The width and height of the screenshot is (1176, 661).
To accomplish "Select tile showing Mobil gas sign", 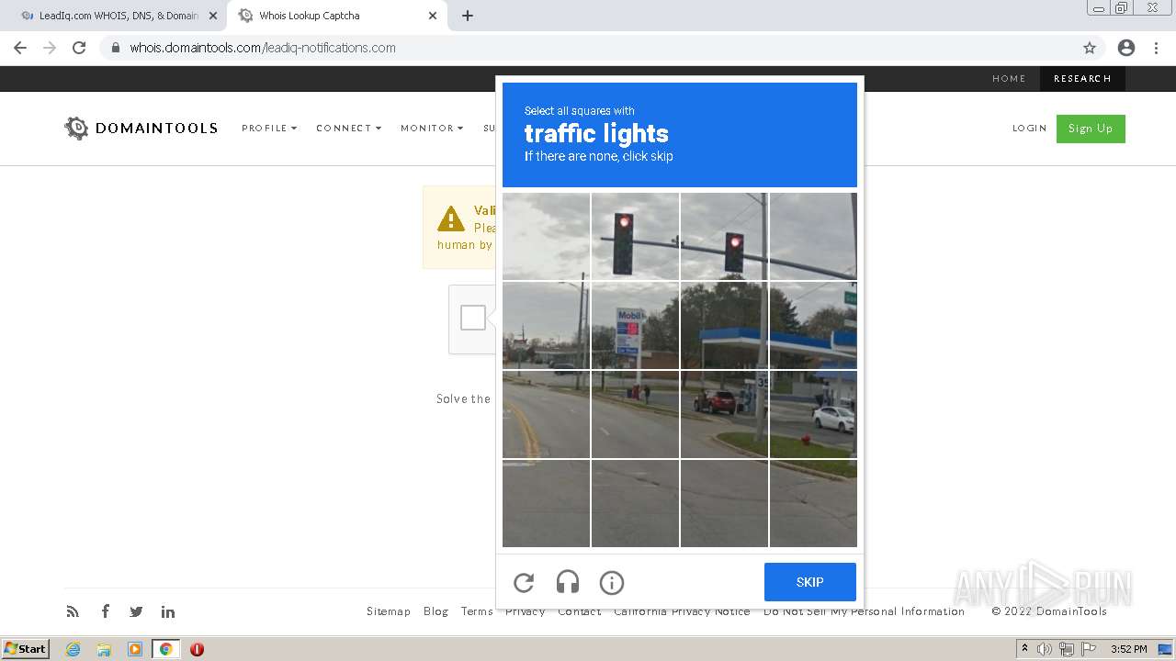I will coord(635,325).
